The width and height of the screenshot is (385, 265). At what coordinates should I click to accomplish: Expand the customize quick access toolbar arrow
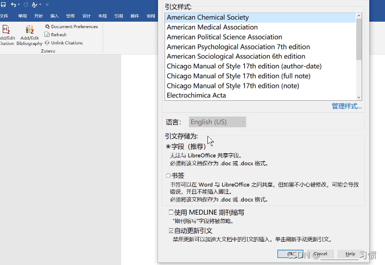coord(47,5)
